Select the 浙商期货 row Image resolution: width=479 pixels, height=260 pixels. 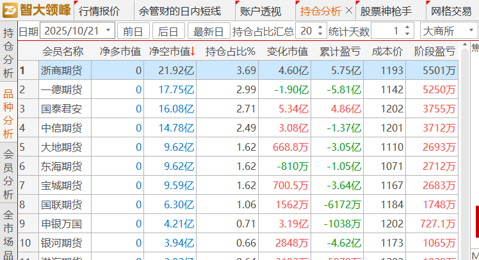pos(238,70)
